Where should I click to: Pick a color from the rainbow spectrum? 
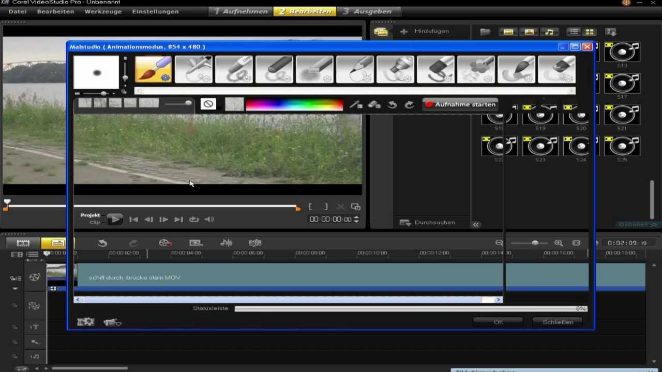tap(294, 104)
